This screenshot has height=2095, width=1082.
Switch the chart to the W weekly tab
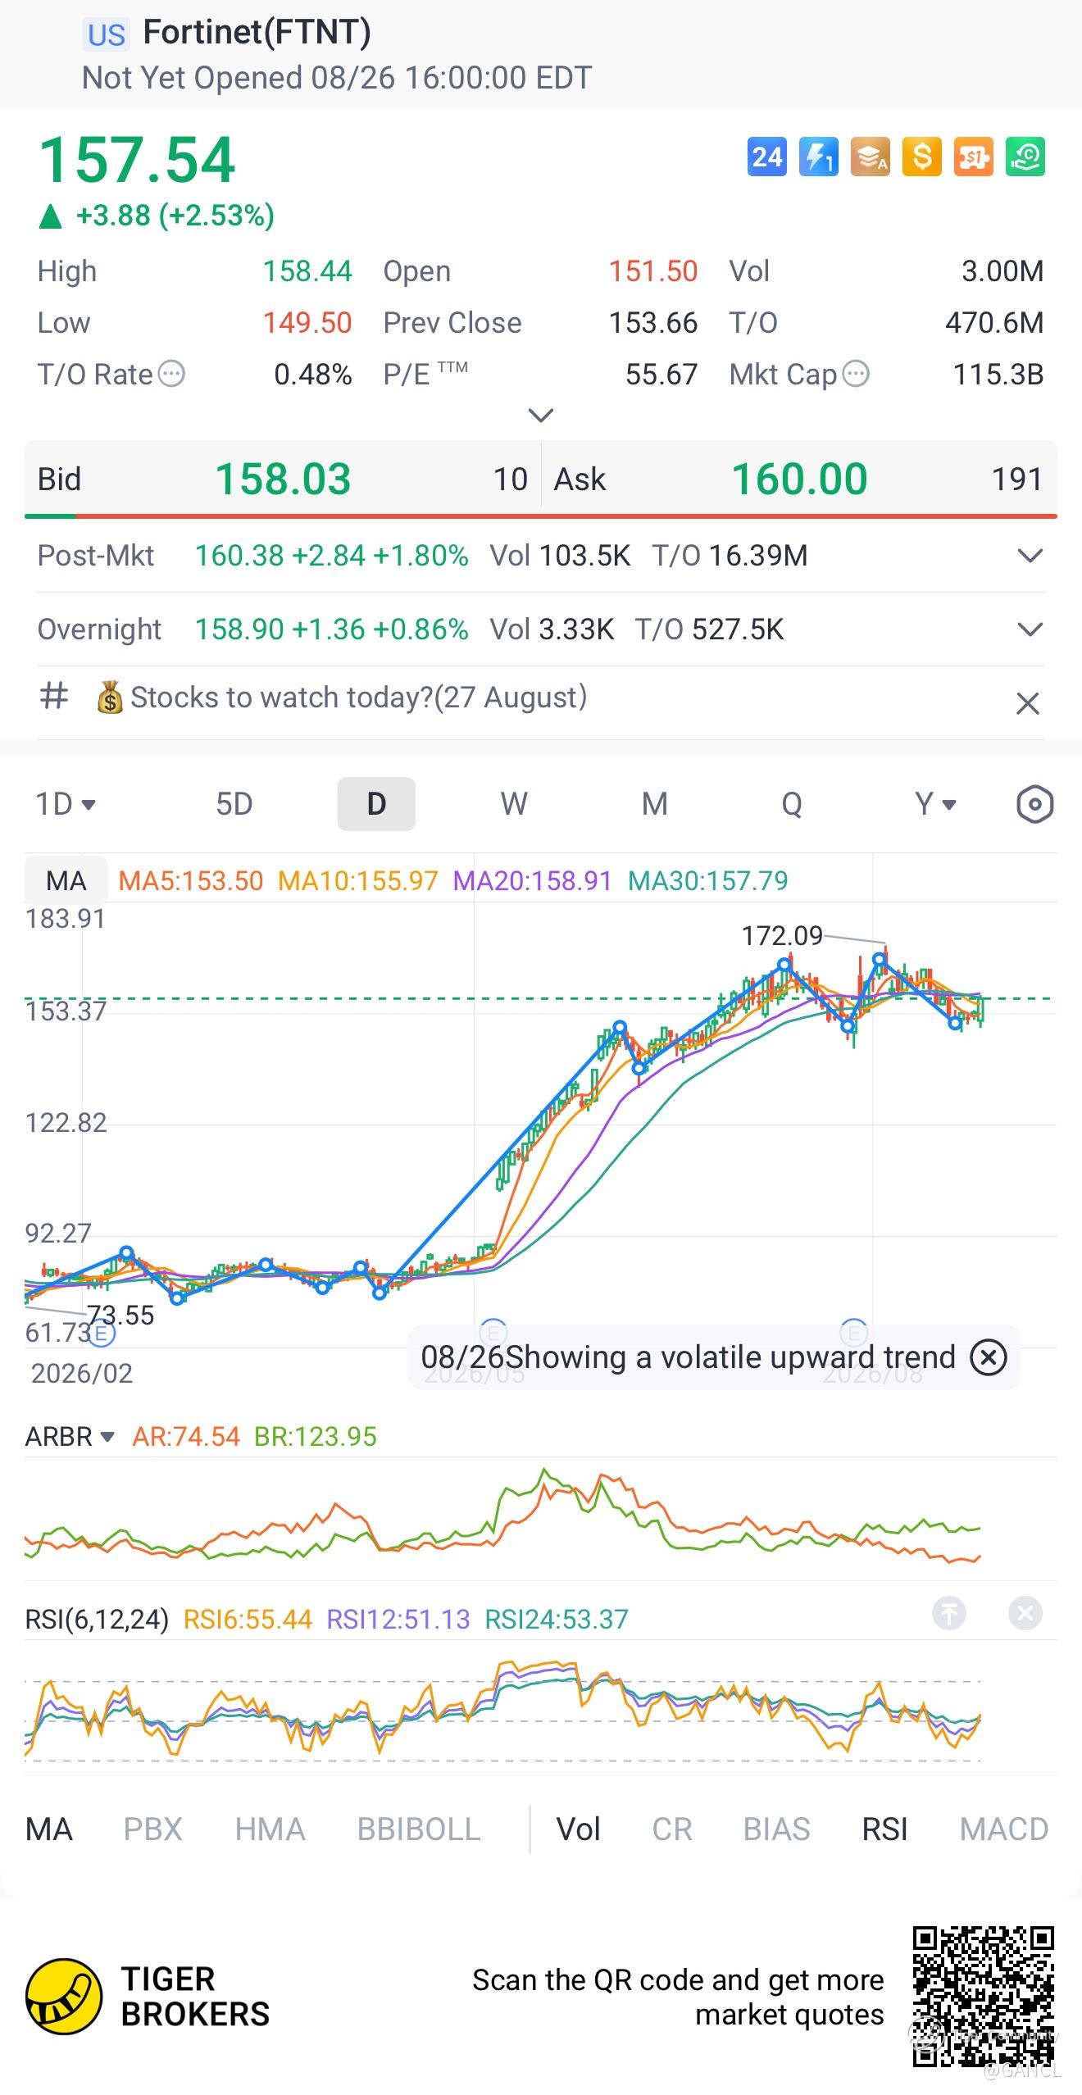click(514, 804)
